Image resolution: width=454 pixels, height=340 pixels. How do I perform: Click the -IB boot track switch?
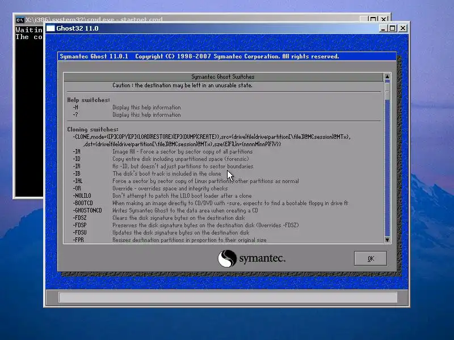[147, 174]
